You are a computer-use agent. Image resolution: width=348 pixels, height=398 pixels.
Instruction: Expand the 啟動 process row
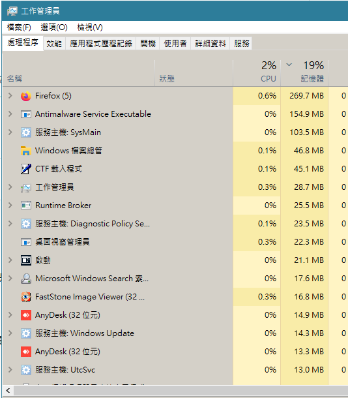10,260
